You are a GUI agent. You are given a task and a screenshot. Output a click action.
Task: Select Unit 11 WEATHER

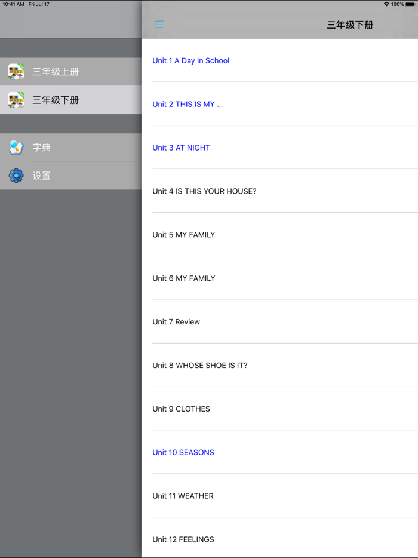pyautogui.click(x=279, y=496)
